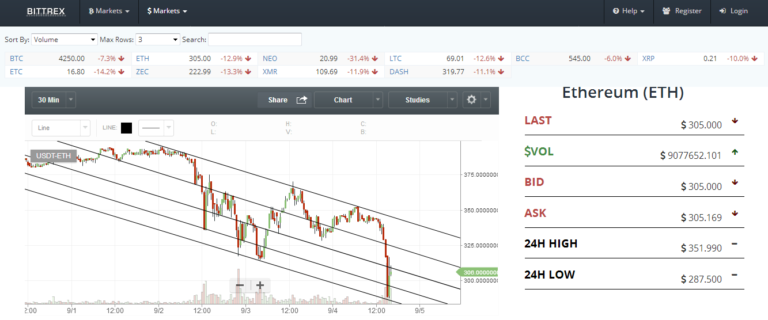Click the chart Share button
This screenshot has width=768, height=320.
pyautogui.click(x=285, y=100)
